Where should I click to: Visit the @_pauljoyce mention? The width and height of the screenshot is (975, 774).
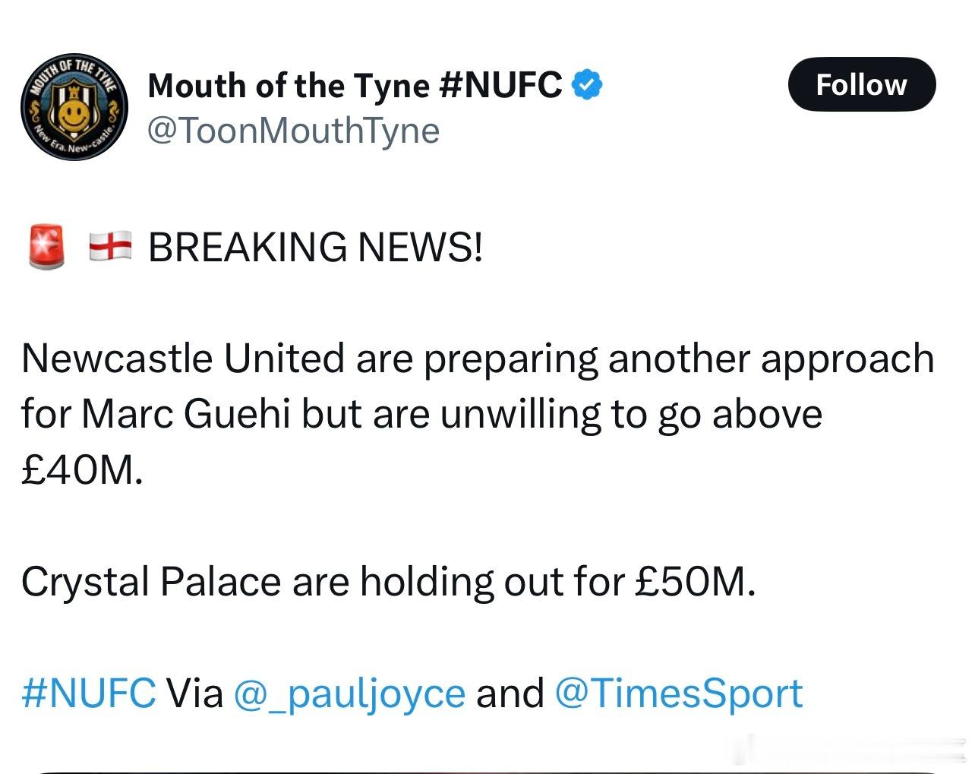point(349,694)
